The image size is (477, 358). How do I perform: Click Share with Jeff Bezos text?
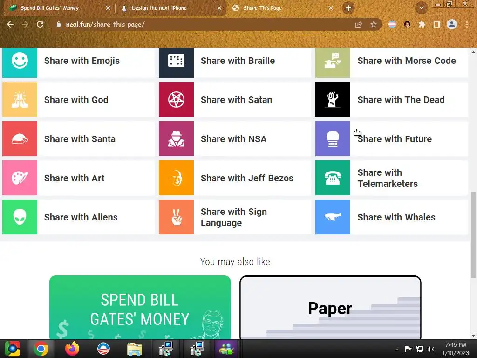[x=247, y=178]
